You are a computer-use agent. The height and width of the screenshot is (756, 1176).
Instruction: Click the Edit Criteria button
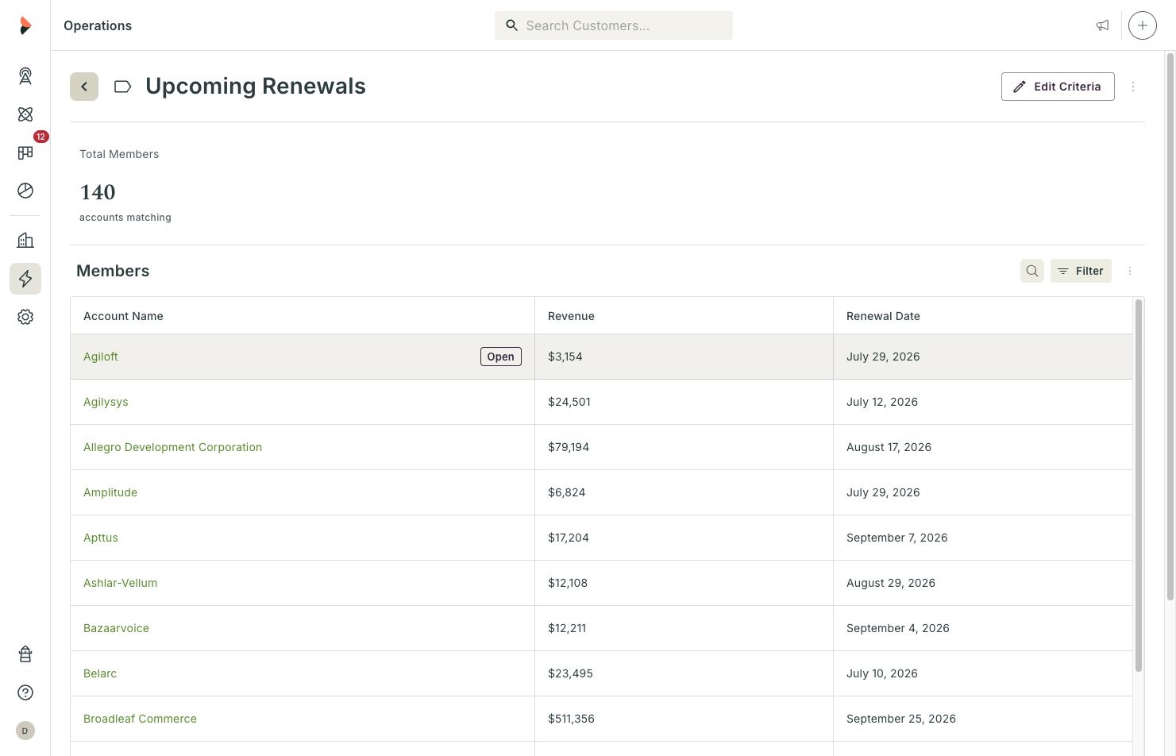click(x=1058, y=87)
